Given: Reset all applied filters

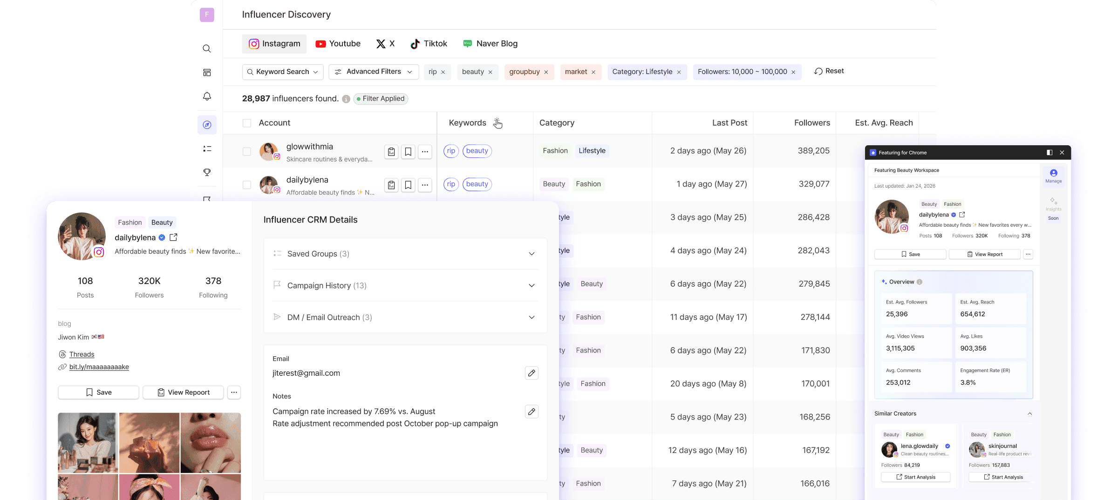Looking at the screenshot, I should [829, 71].
